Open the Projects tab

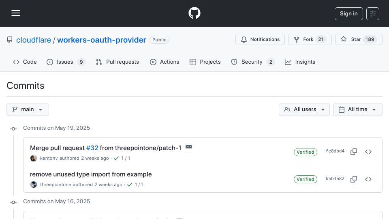pos(205,62)
